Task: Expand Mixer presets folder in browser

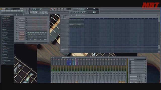Action: 6,26
